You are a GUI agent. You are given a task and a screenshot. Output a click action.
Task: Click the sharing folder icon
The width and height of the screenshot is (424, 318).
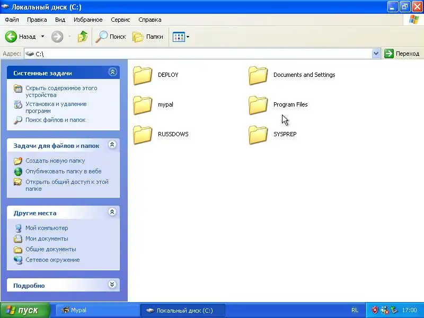(18, 182)
